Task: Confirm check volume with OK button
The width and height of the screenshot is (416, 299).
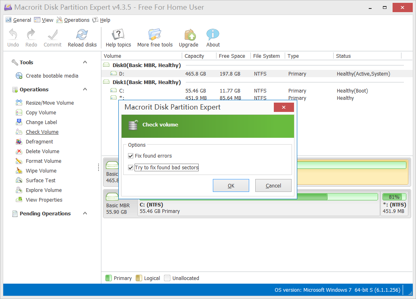Action: (231, 185)
